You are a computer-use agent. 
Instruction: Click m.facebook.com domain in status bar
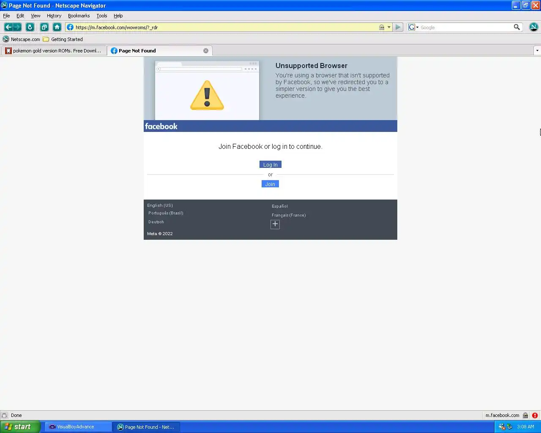point(502,415)
